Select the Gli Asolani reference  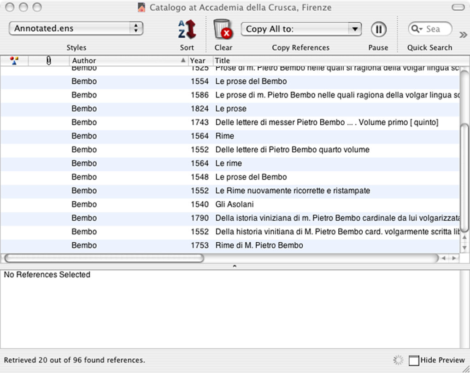[230, 204]
